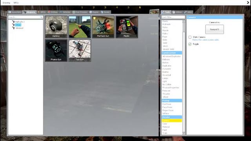
Task: Select the Eye Poser tool
Action: click(x=167, y=104)
